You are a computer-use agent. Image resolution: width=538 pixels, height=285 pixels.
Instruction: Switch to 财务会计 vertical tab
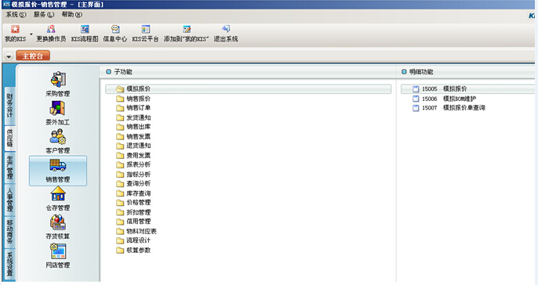(10, 106)
